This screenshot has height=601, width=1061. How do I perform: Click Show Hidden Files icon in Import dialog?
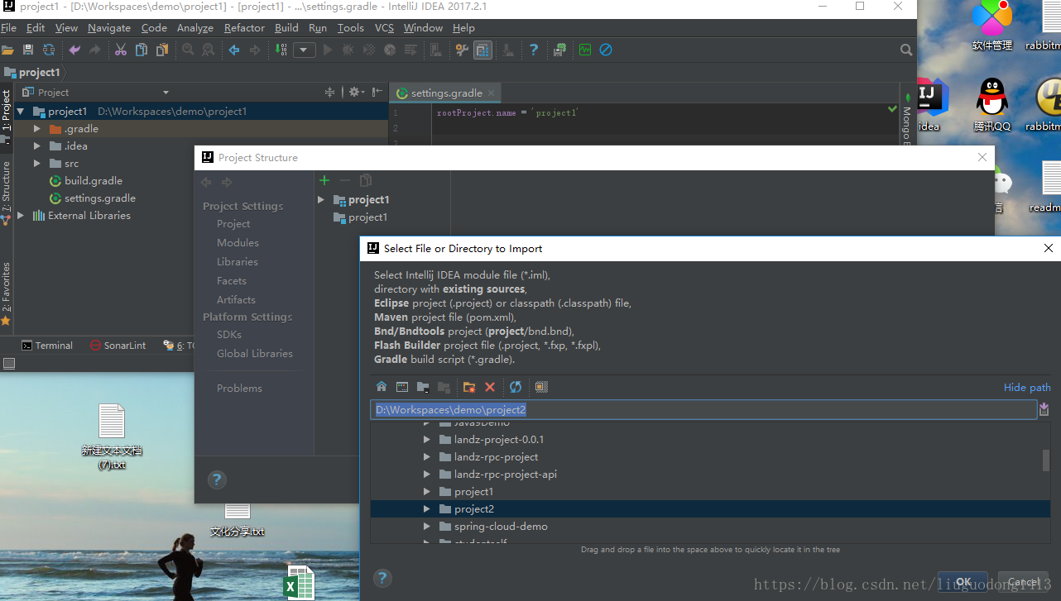[541, 387]
